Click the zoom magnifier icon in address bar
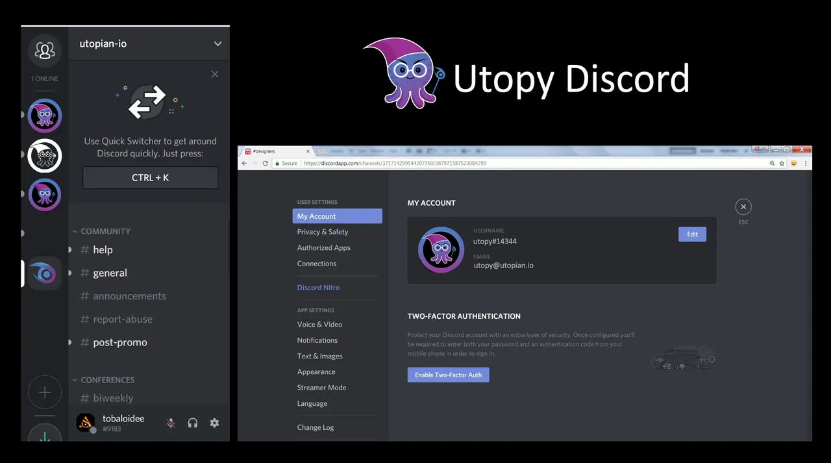 tap(772, 164)
